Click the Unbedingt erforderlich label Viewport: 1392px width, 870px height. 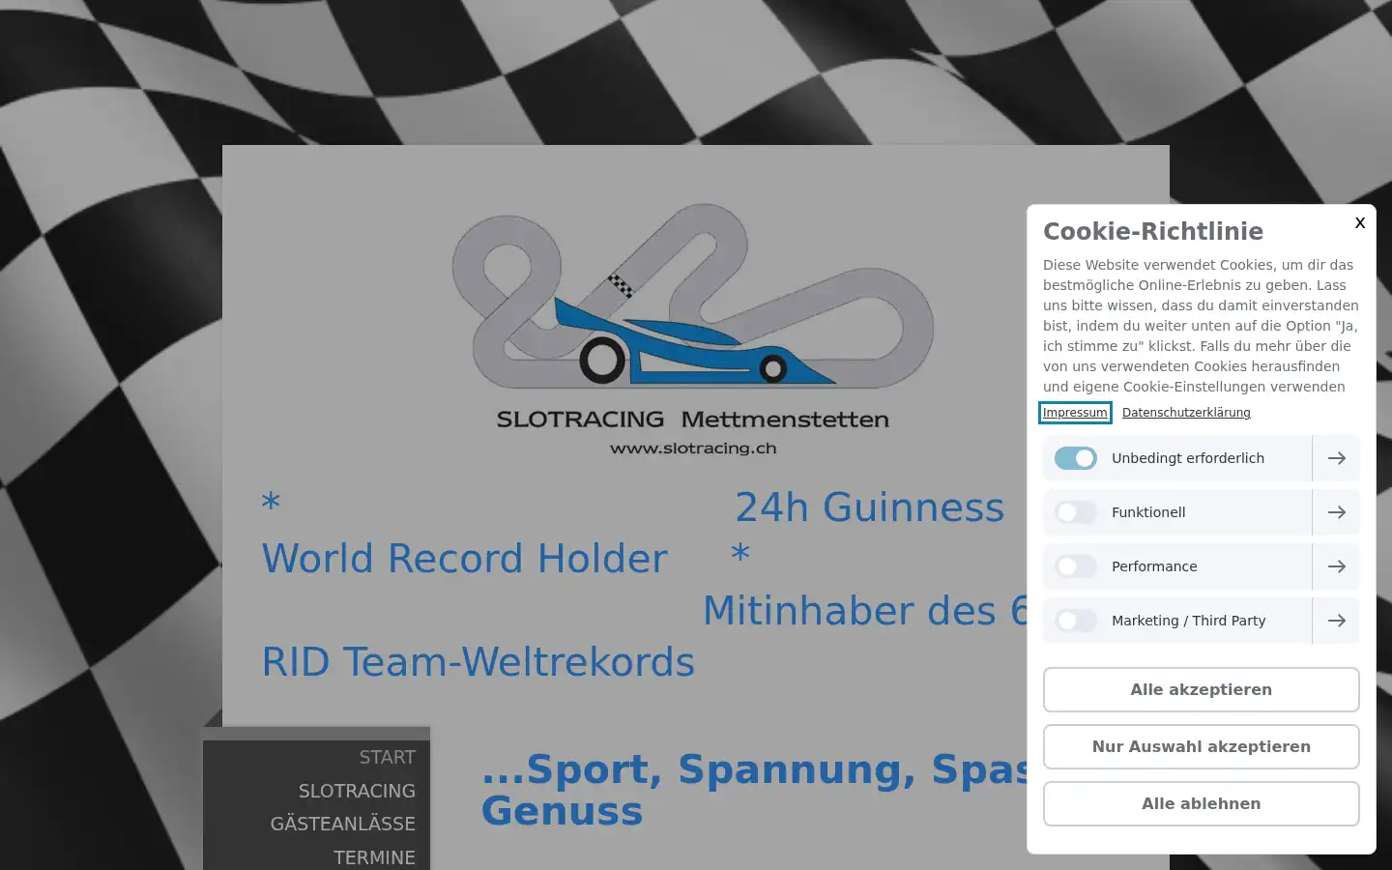[1188, 458]
